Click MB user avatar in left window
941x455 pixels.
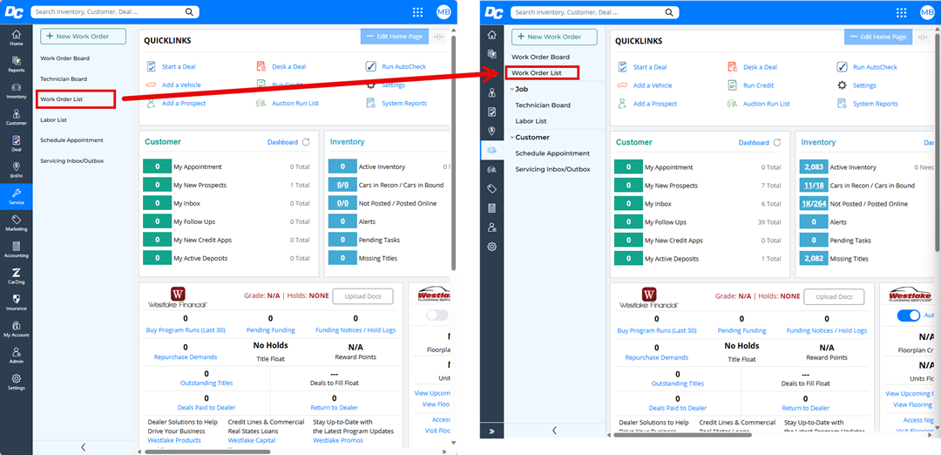443,12
